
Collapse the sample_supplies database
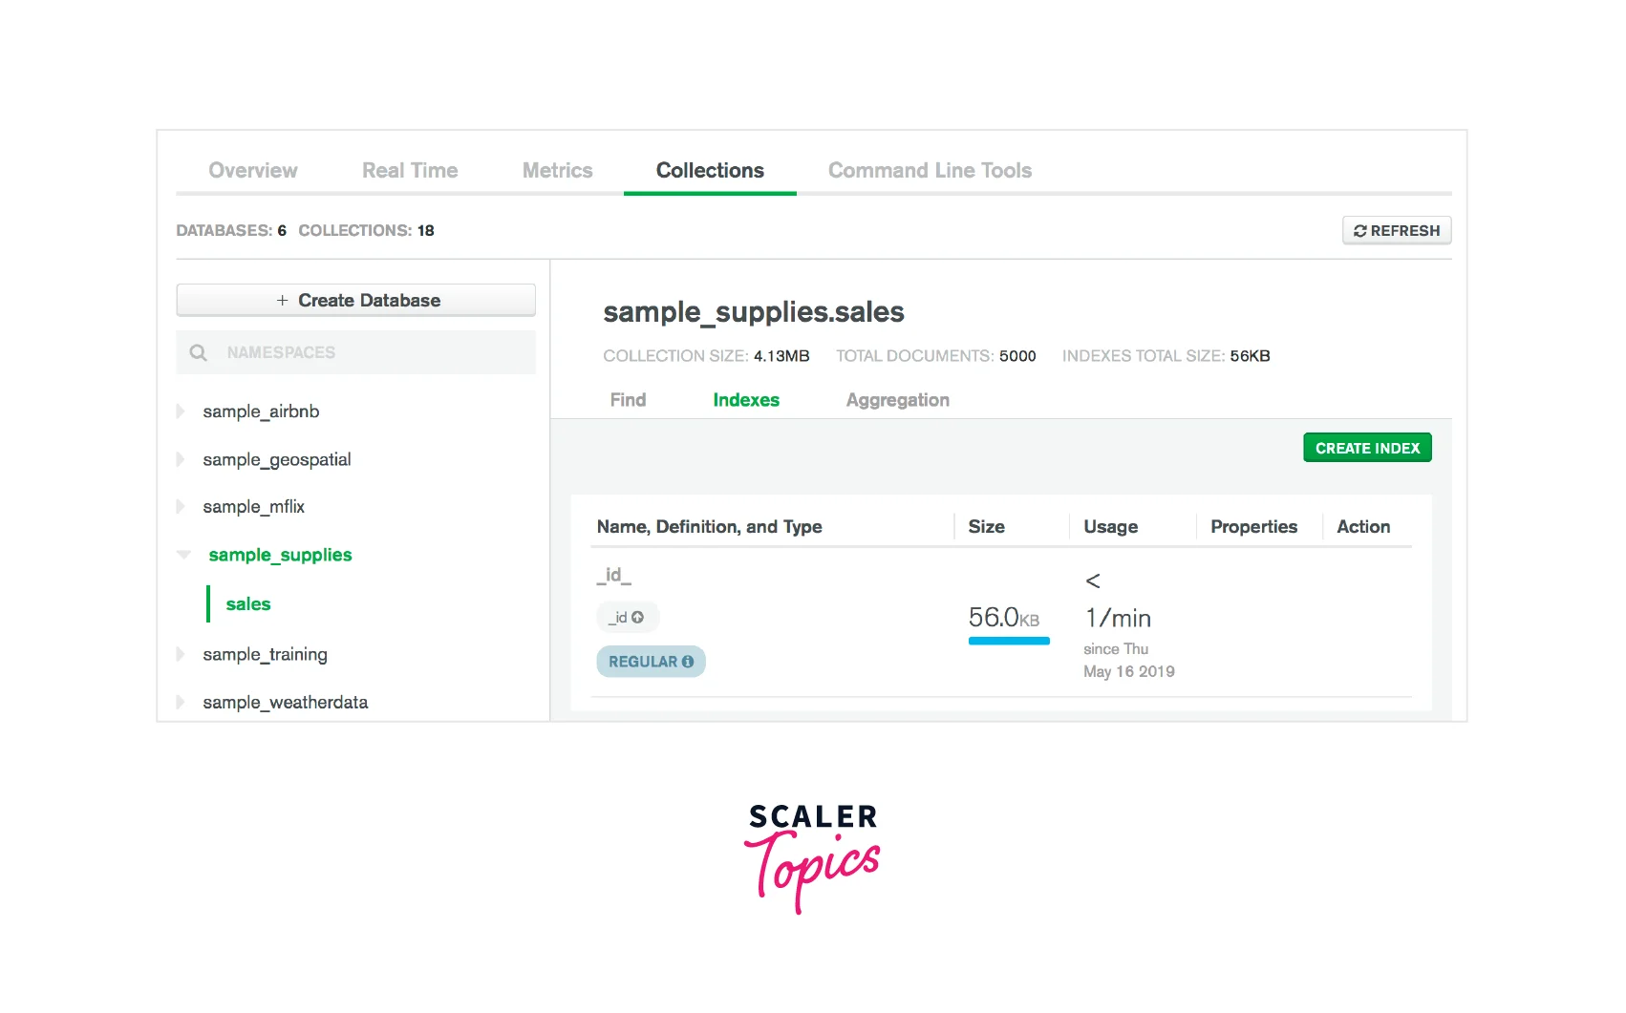[183, 555]
